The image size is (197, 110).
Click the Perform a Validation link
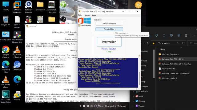click(x=109, y=49)
